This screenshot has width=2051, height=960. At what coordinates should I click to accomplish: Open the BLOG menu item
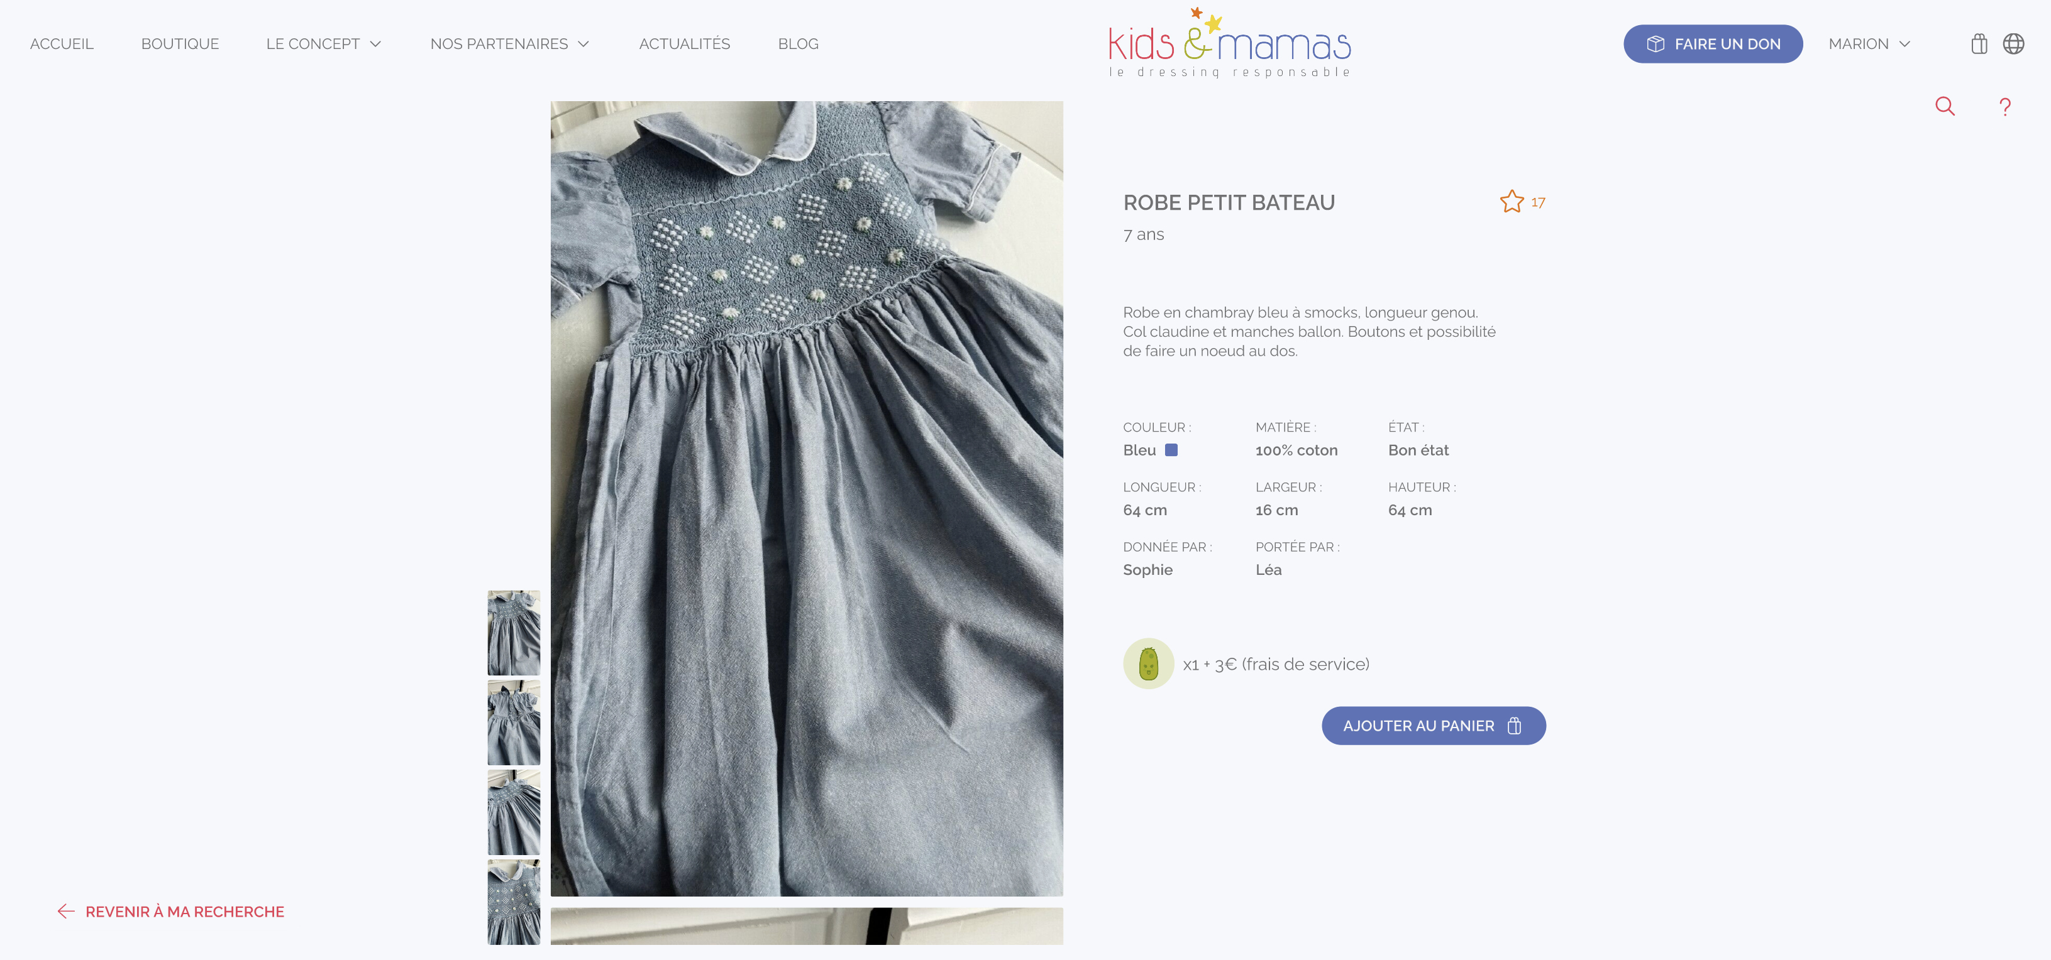(798, 44)
